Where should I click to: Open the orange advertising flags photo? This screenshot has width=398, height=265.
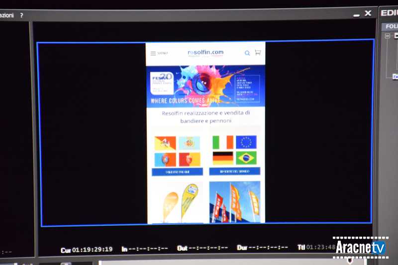235,202
